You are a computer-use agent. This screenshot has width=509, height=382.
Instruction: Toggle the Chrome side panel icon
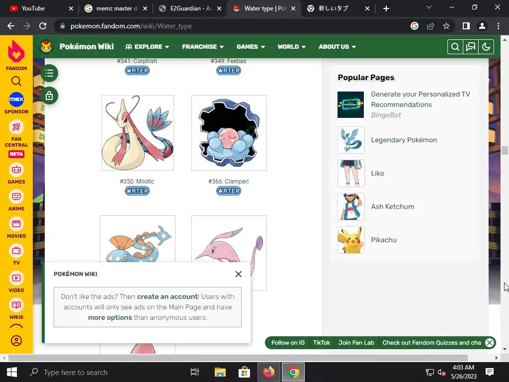pyautogui.click(x=466, y=26)
